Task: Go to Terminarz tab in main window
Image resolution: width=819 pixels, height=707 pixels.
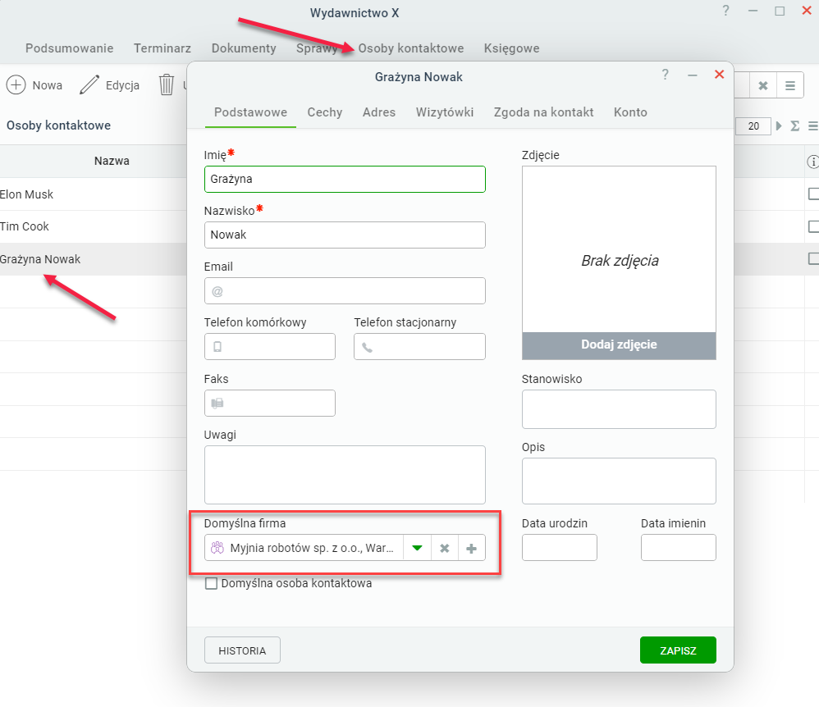Action: click(x=162, y=48)
